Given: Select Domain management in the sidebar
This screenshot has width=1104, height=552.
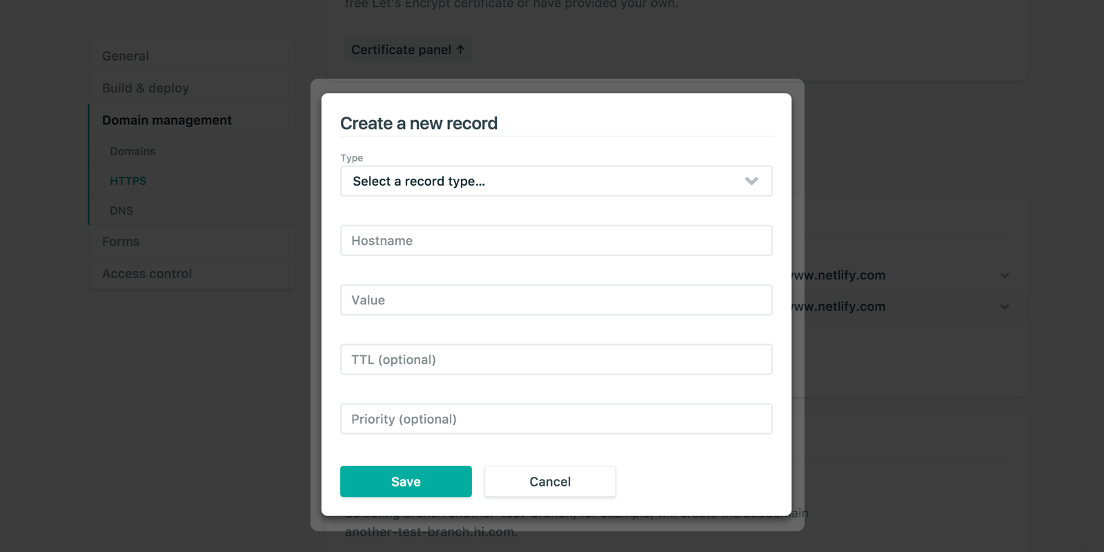Looking at the screenshot, I should pos(167,120).
